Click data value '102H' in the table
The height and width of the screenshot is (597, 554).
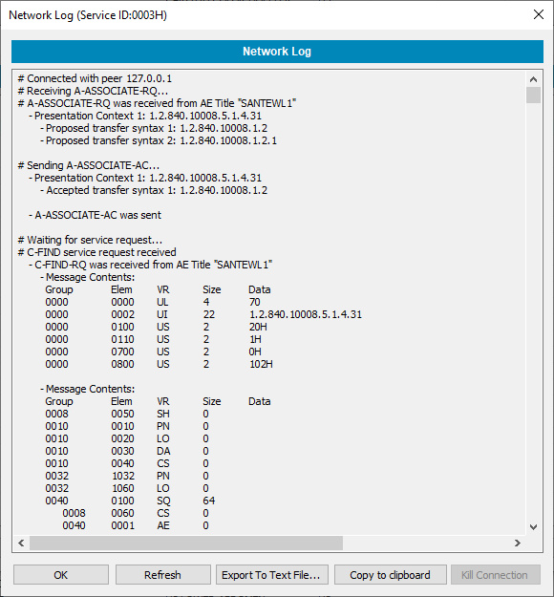pyautogui.click(x=261, y=364)
